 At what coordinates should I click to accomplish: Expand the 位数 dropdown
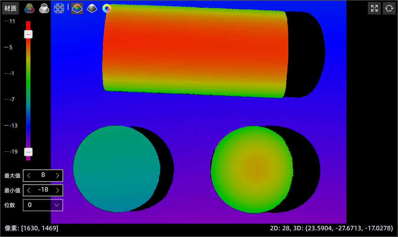[x=57, y=205]
